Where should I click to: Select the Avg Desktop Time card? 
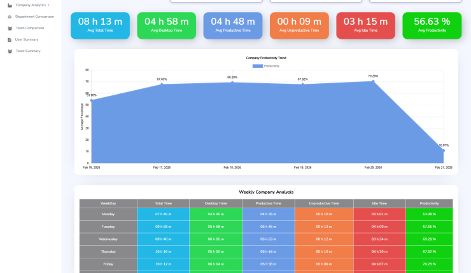click(x=166, y=25)
